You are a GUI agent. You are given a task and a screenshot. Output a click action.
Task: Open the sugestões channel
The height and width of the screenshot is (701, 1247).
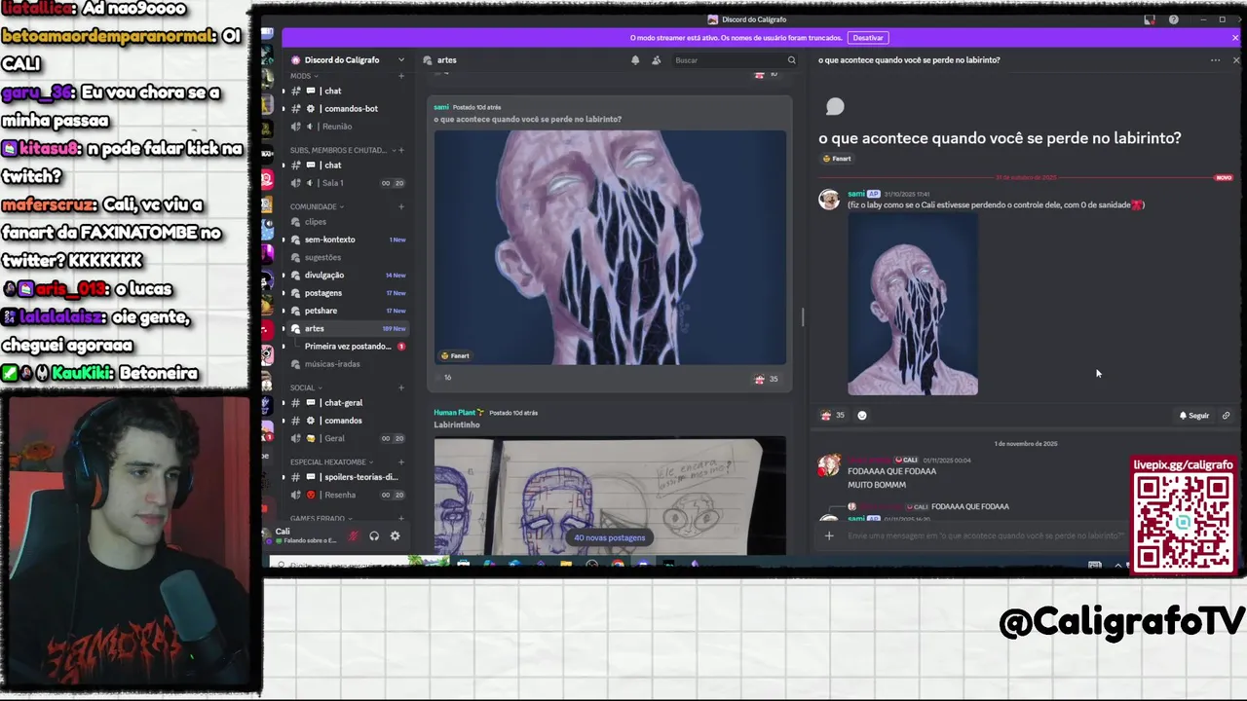point(346,257)
